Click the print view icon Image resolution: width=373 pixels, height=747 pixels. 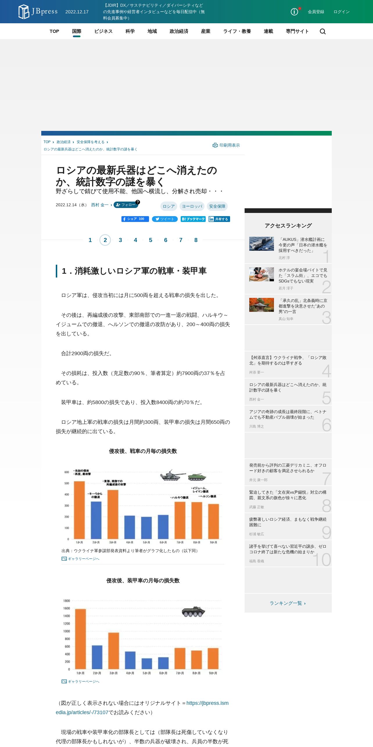(x=215, y=145)
